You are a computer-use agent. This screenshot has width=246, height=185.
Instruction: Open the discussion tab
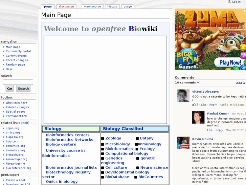click(66, 6)
